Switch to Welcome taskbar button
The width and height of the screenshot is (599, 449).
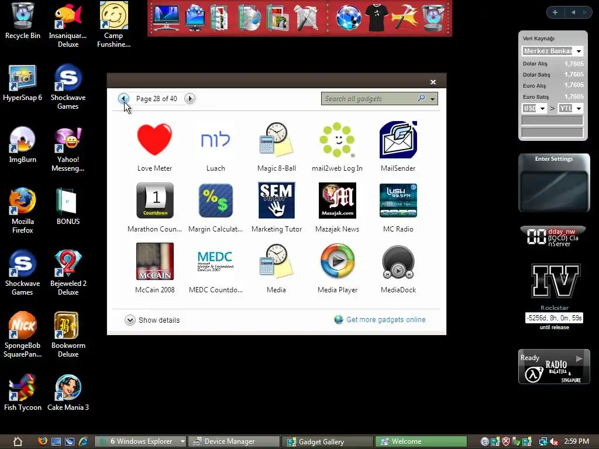coord(421,441)
